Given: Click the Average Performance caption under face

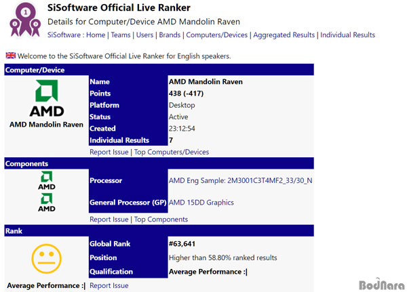Looking at the screenshot, I should point(46,285).
